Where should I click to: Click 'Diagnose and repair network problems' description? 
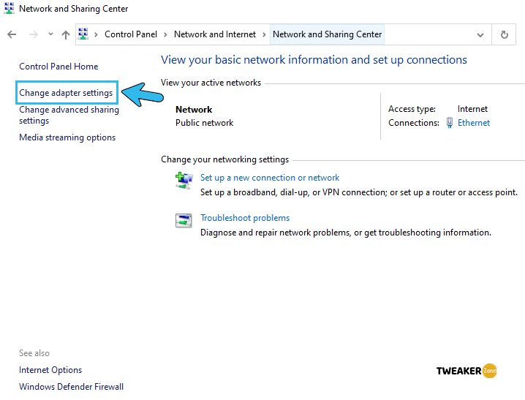point(346,233)
